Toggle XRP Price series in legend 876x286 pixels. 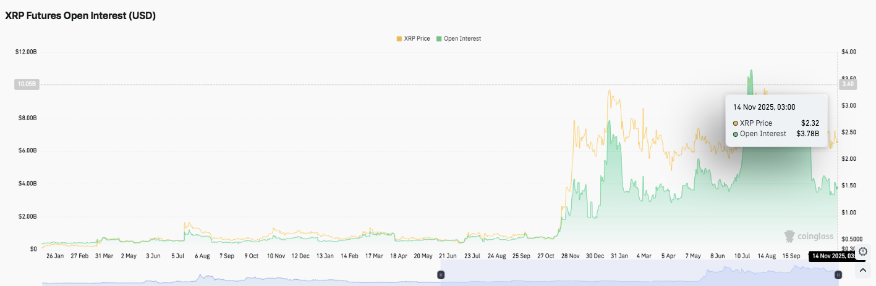(x=413, y=39)
